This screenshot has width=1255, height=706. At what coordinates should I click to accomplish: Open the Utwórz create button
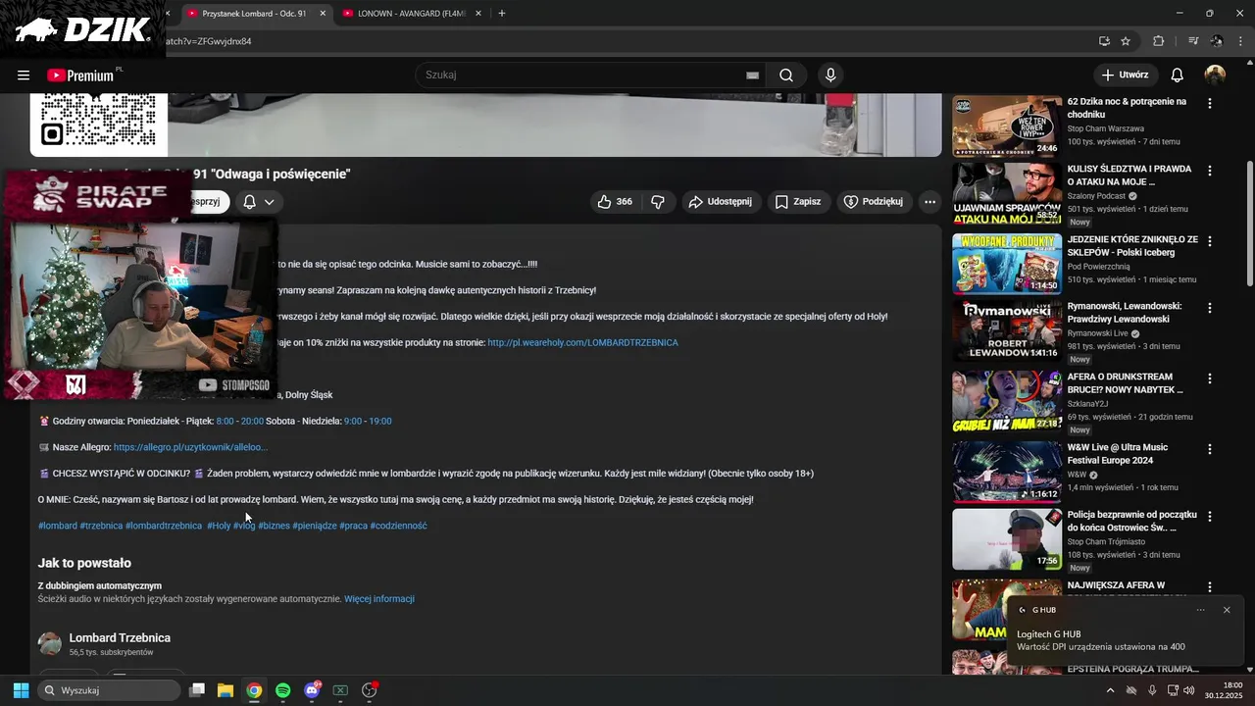pos(1126,76)
